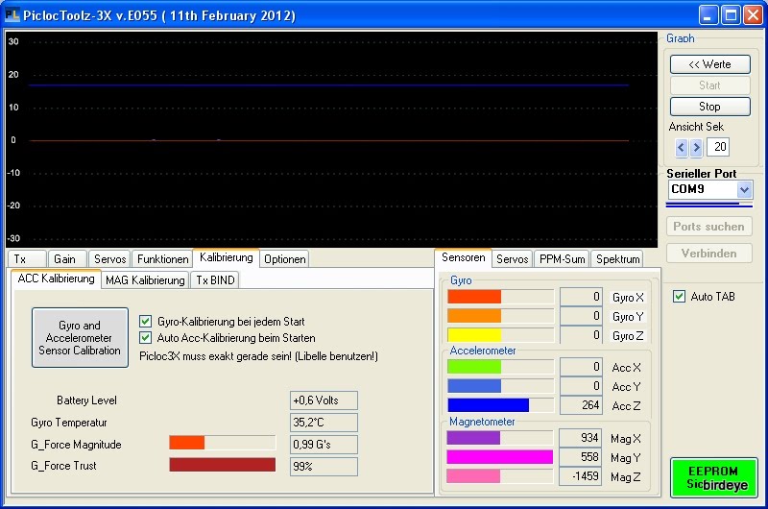Uncheck the Auto TAB checkbox
The height and width of the screenshot is (509, 768).
coord(680,297)
